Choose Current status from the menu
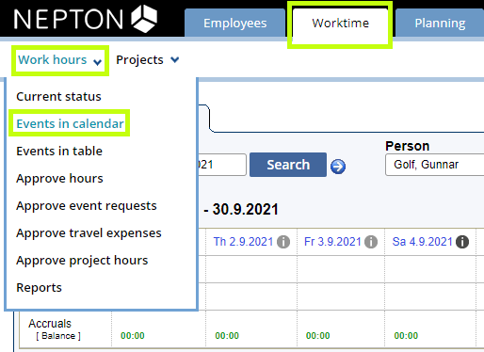484x352 pixels. pos(58,96)
